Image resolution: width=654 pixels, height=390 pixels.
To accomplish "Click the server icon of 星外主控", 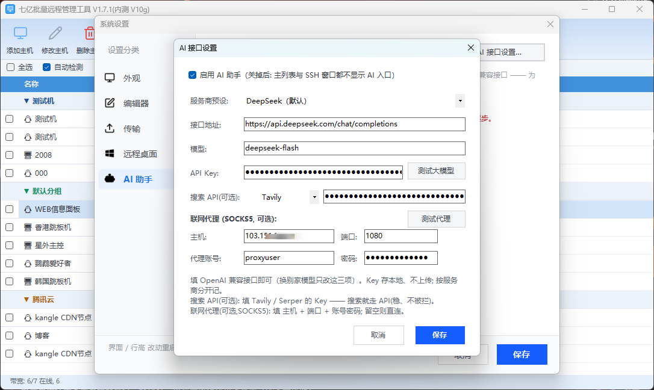I will (x=28, y=246).
